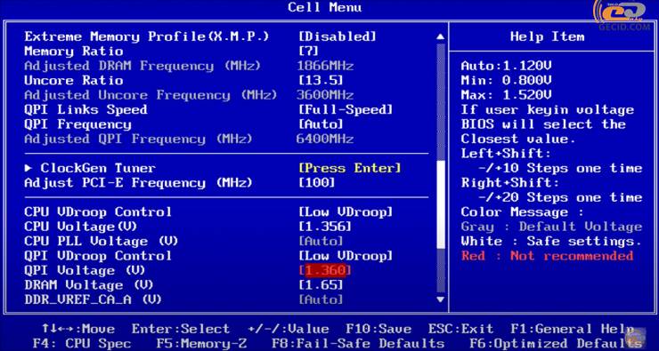
Task: Open QPI Frequency [Auto] value
Action: tap(321, 124)
